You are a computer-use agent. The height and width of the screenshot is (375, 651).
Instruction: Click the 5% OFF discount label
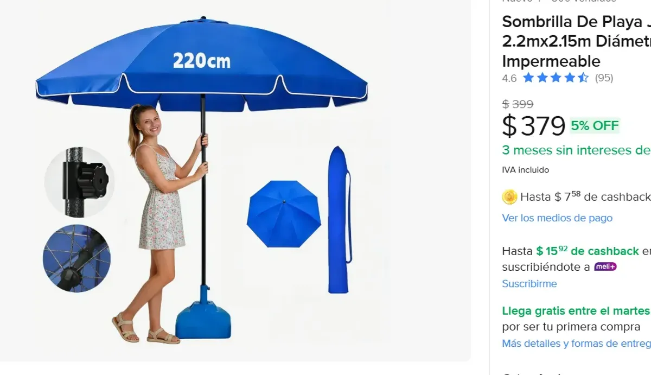pos(595,126)
